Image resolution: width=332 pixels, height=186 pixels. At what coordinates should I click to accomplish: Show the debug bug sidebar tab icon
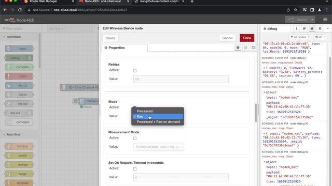[x=312, y=28]
